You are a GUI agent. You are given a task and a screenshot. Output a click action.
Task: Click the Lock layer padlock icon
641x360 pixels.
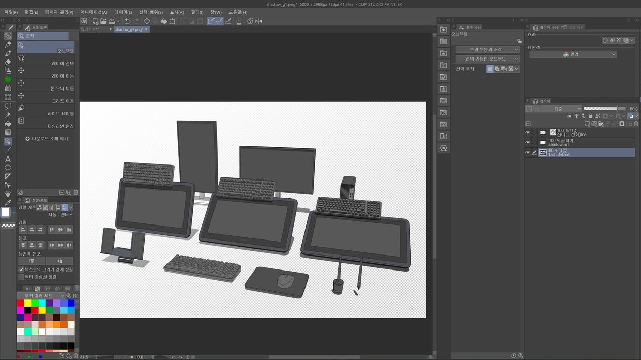point(590,116)
